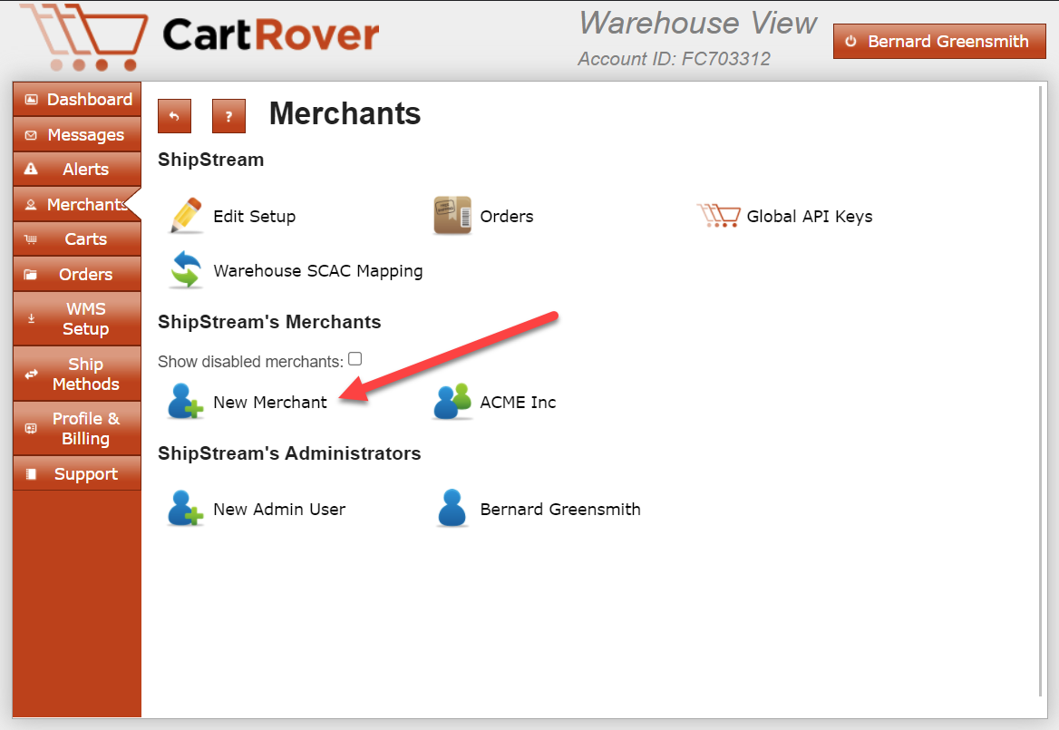Screen dimensions: 1059x730
Task: Click the New Merchant user icon
Action: click(x=187, y=402)
